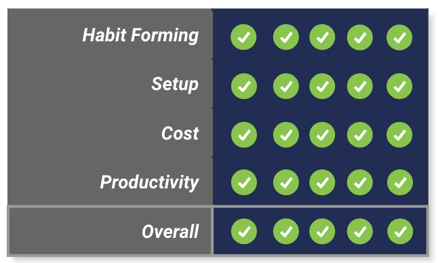
Task: Click the Productivity label
Action: pos(149,182)
